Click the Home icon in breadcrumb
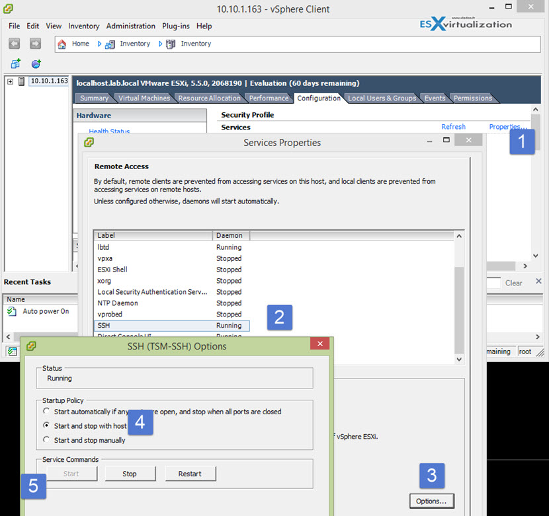Viewport: 549px width, 516px height. 62,44
